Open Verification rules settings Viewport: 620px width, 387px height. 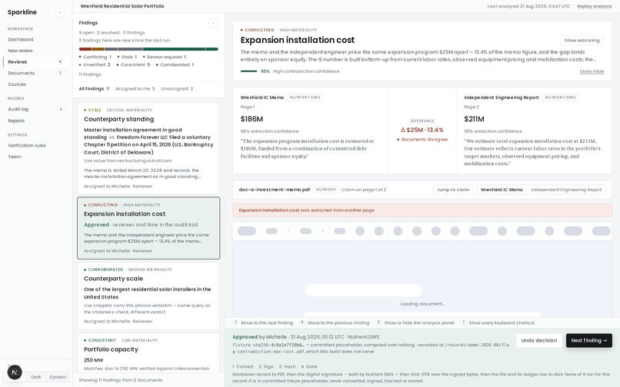[x=27, y=145]
